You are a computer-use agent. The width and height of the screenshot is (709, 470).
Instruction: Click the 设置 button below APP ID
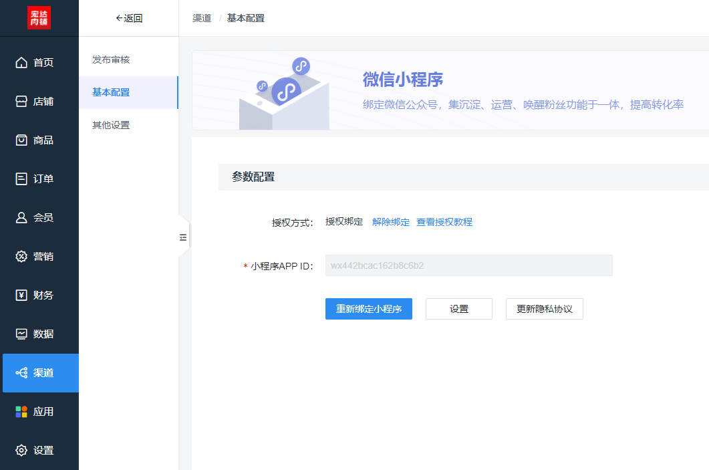[459, 309]
